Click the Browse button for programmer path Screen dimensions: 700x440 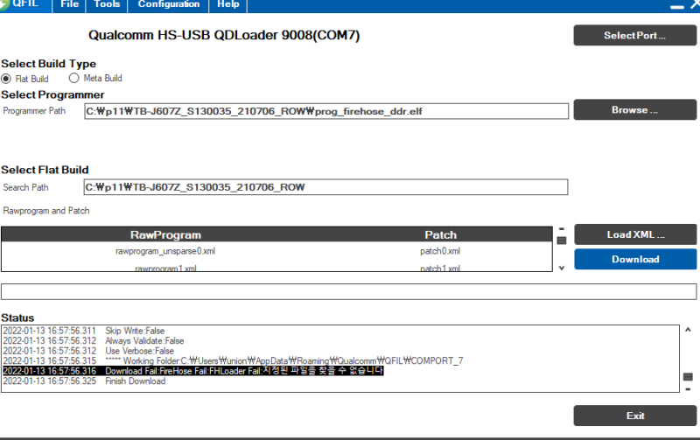635,109
